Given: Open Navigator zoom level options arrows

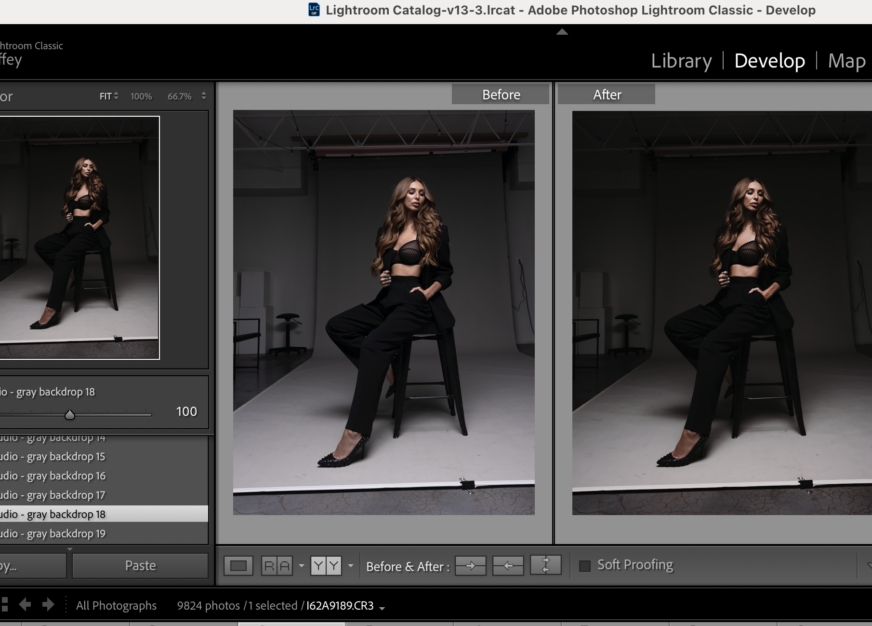Looking at the screenshot, I should click(204, 96).
